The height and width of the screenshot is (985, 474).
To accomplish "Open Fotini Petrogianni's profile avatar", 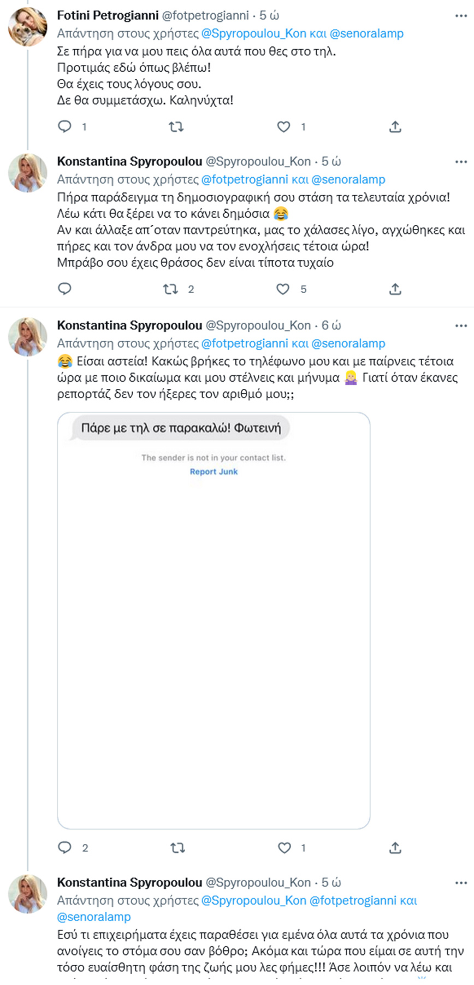I will (x=28, y=27).
